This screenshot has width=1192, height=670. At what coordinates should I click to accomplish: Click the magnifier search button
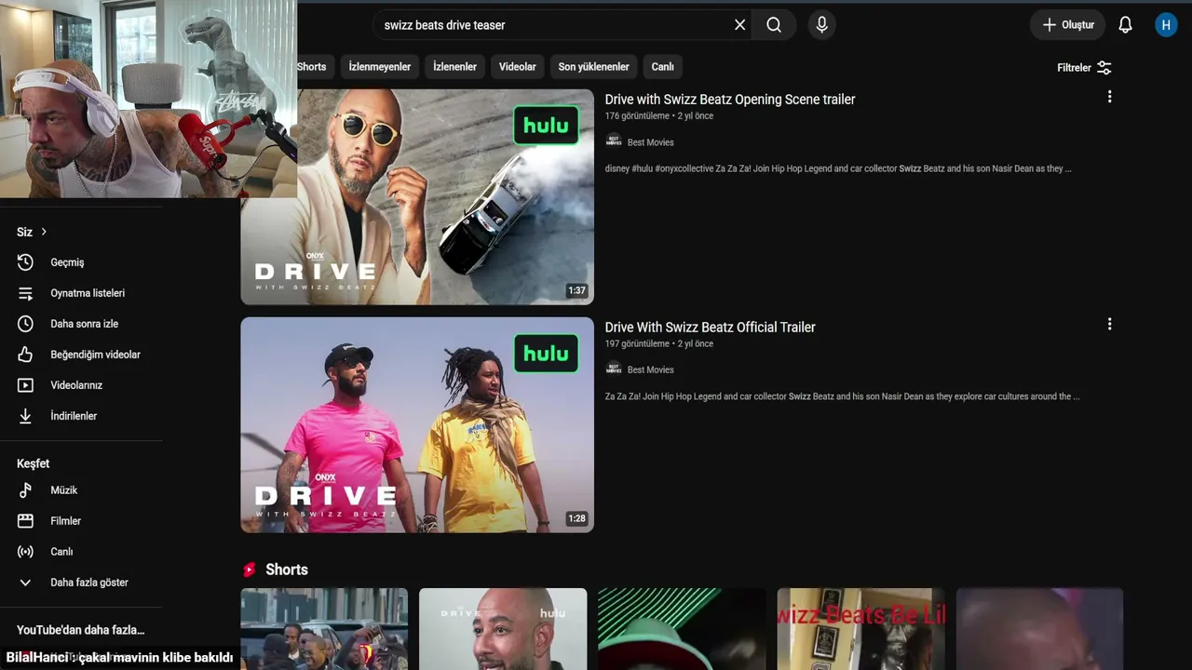click(774, 25)
